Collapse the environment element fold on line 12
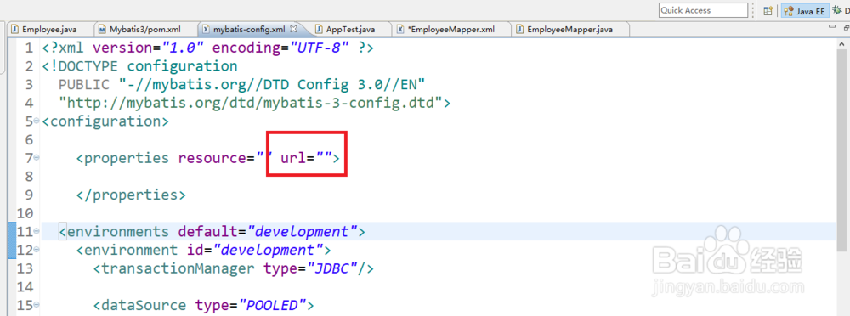Viewport: 850px width, 316px height. coord(37,250)
